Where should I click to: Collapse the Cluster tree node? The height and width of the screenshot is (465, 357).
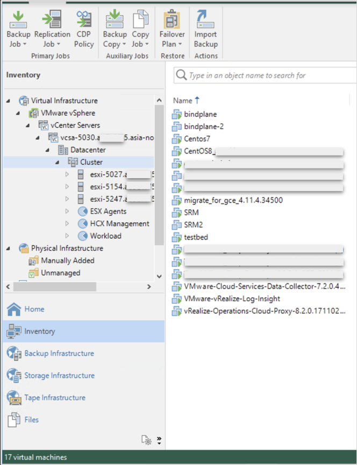coord(58,163)
